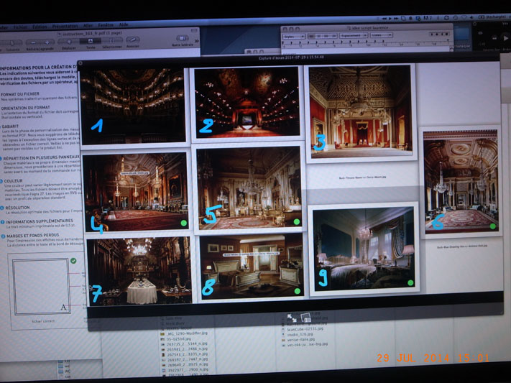The width and height of the screenshot is (511, 383).
Task: Open thumbnail 2 of the red opera hall
Action: click(247, 102)
